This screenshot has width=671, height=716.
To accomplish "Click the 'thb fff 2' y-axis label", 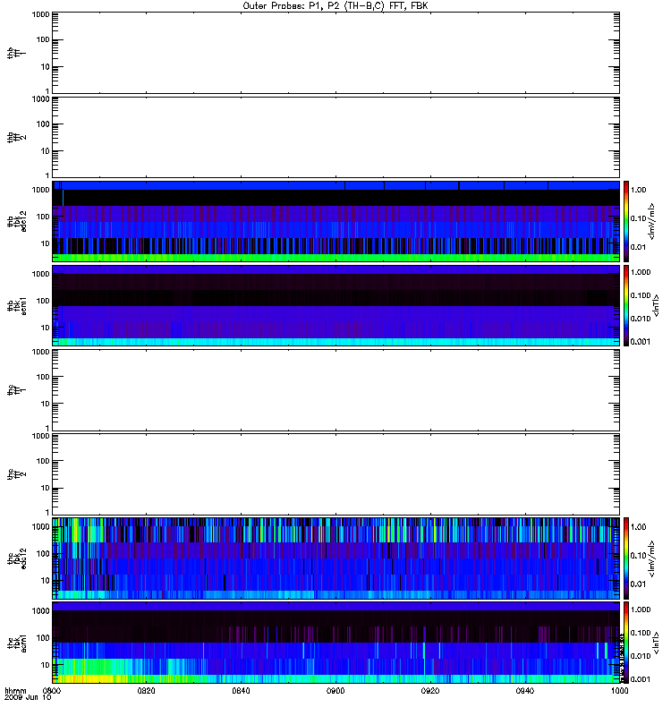I will click(17, 137).
